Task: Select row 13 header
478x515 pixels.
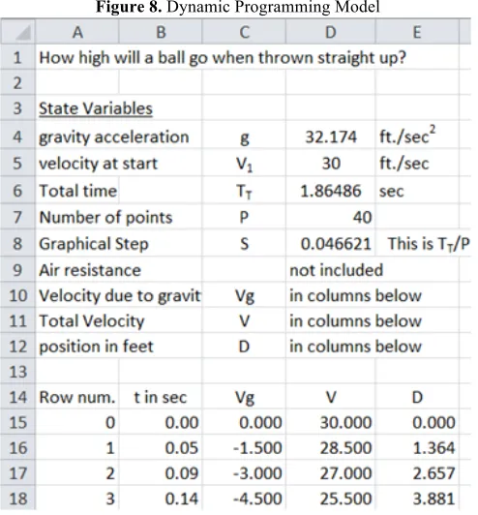Action: click(18, 372)
